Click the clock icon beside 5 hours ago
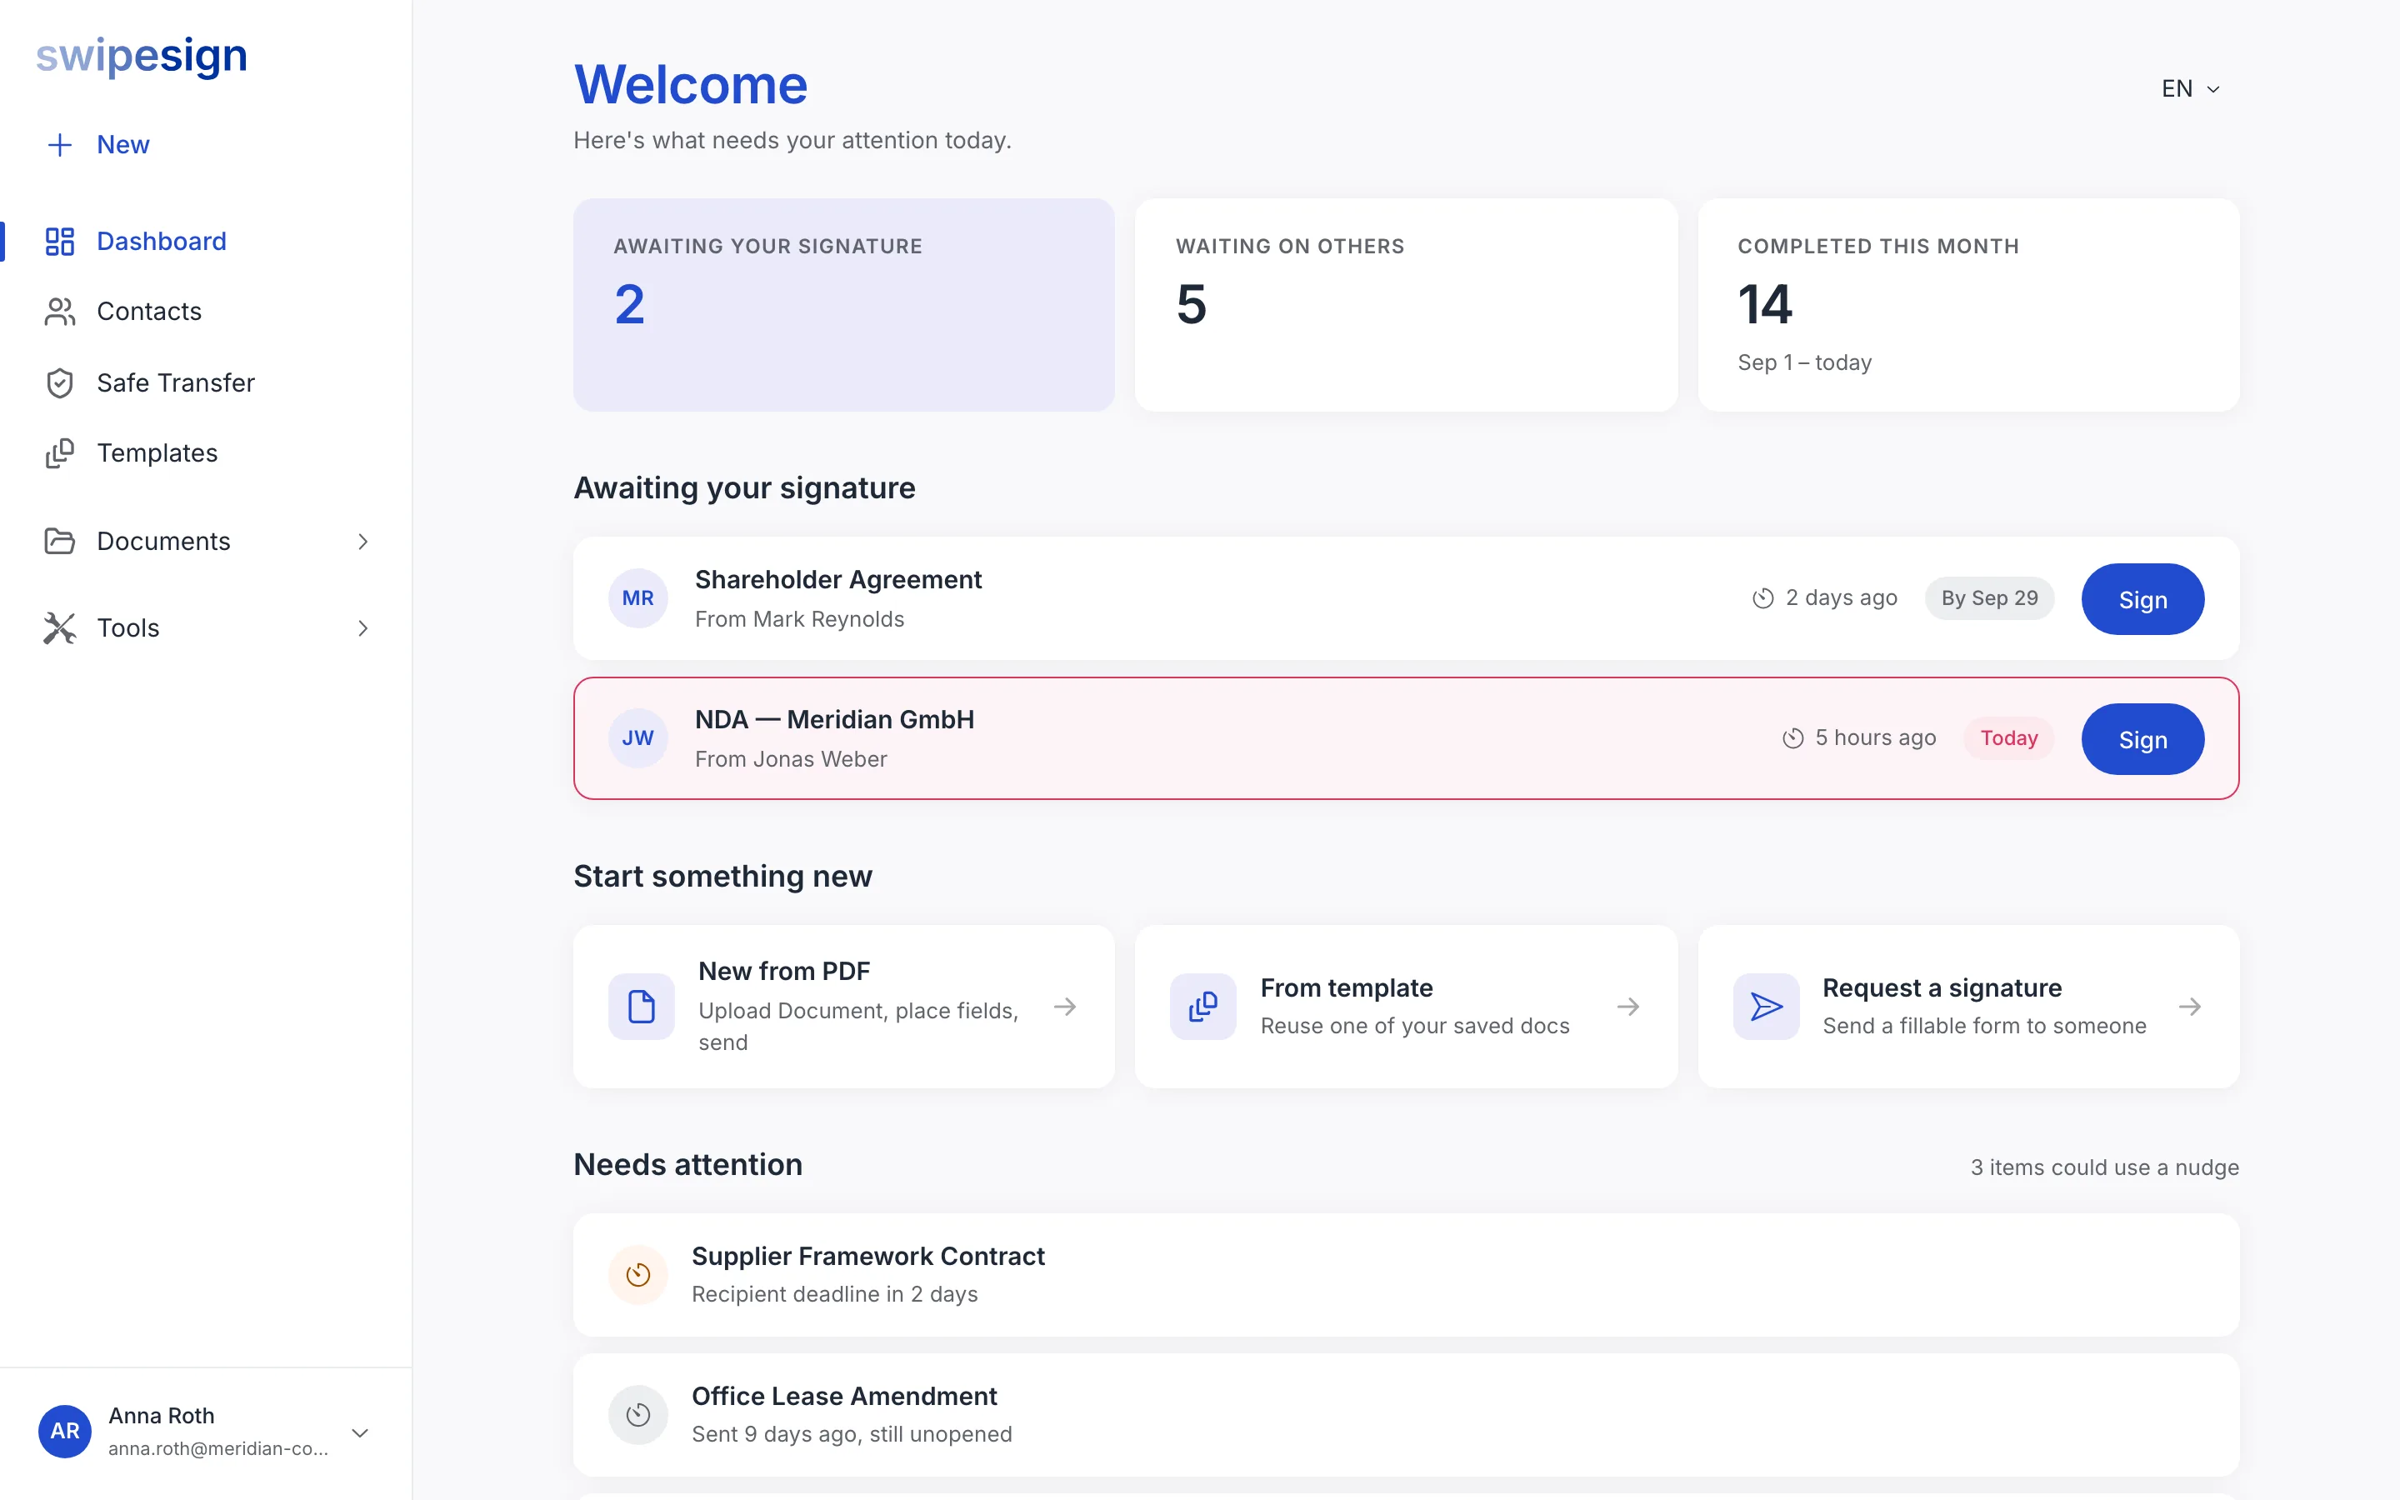 (1792, 738)
